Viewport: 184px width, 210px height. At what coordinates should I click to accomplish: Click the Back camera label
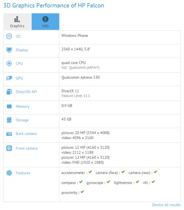pos(26,134)
